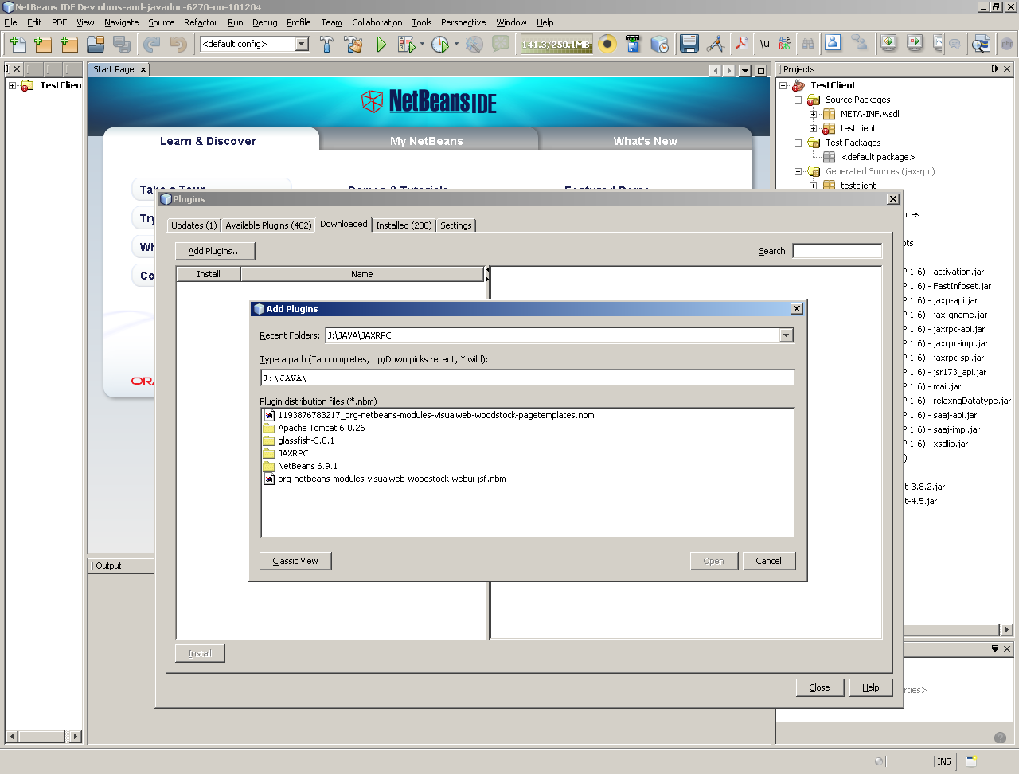Click Cancel in the Add Plugins dialog

tap(768, 561)
